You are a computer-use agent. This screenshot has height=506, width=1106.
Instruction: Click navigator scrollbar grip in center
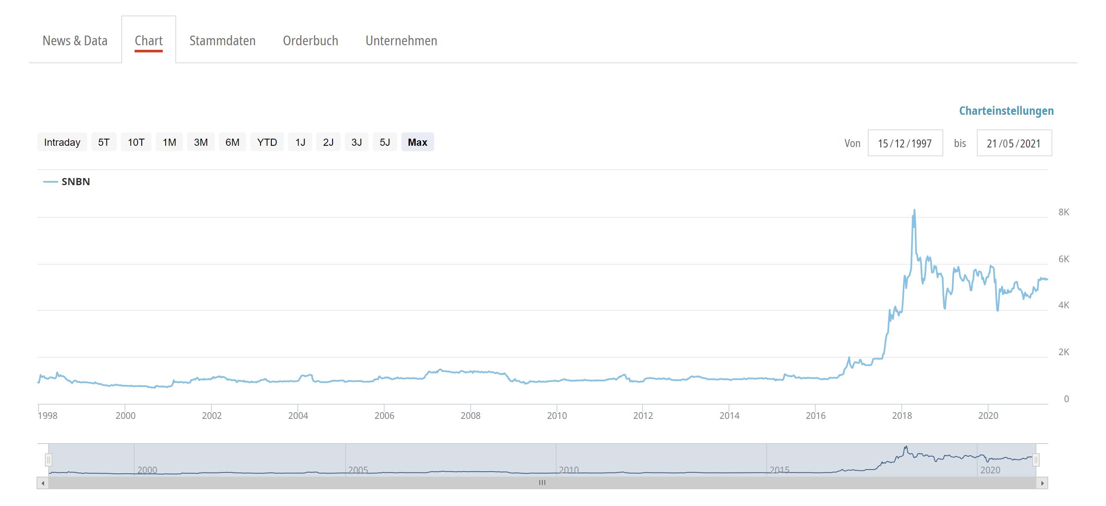pyautogui.click(x=542, y=483)
